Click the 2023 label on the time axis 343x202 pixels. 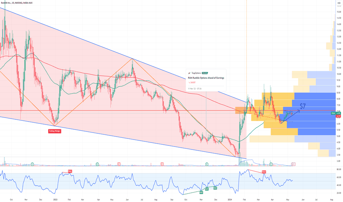55,199
